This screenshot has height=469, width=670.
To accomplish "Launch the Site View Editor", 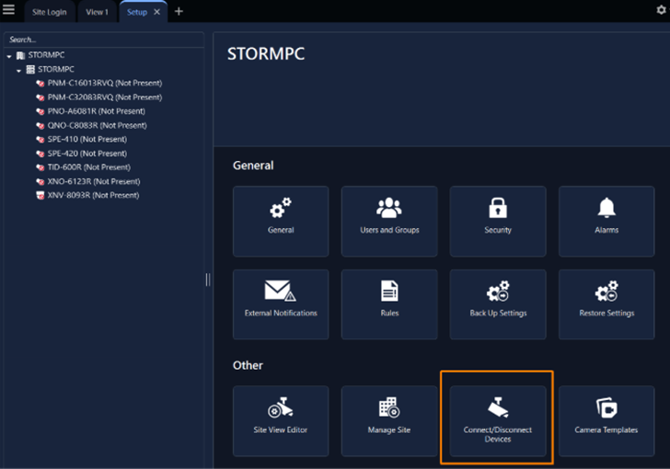I will tap(281, 420).
